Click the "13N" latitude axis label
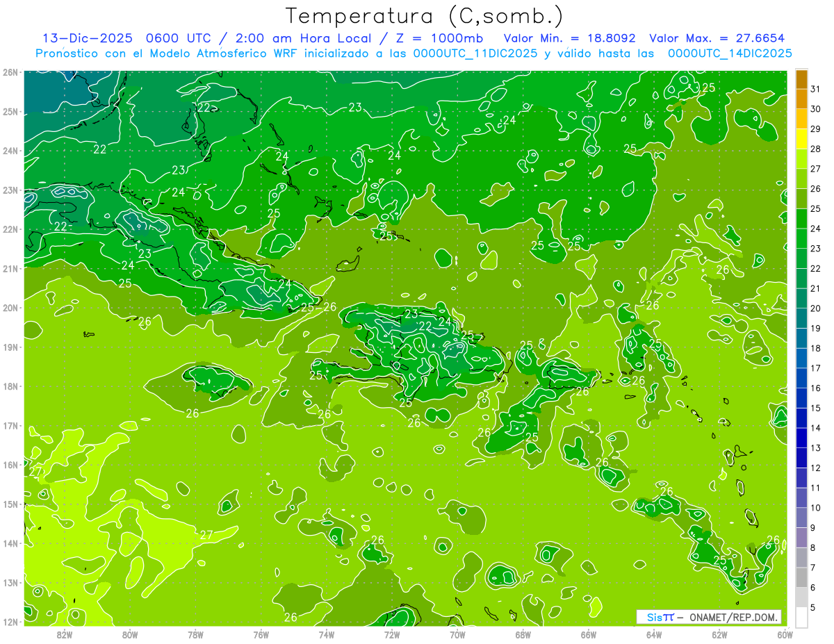The width and height of the screenshot is (834, 644). [x=10, y=582]
